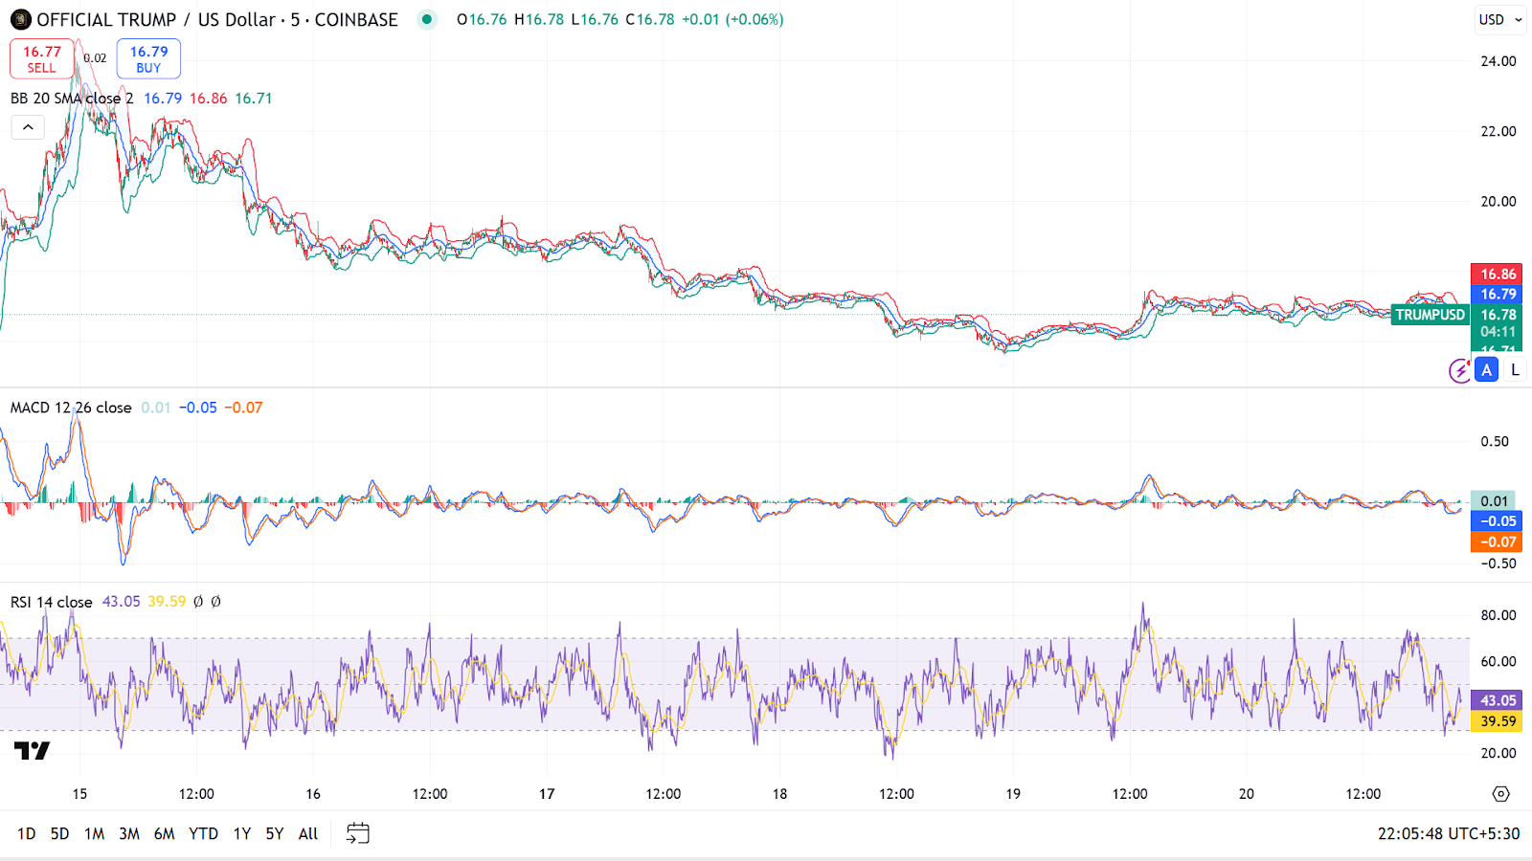The image size is (1532, 861).
Task: Choose the 5Y time range
Action: coord(275,833)
